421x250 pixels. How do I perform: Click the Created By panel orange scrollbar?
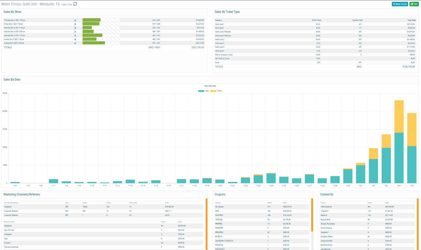coord(418,224)
